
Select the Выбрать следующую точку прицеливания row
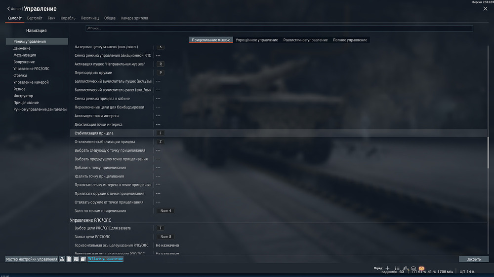pyautogui.click(x=278, y=151)
